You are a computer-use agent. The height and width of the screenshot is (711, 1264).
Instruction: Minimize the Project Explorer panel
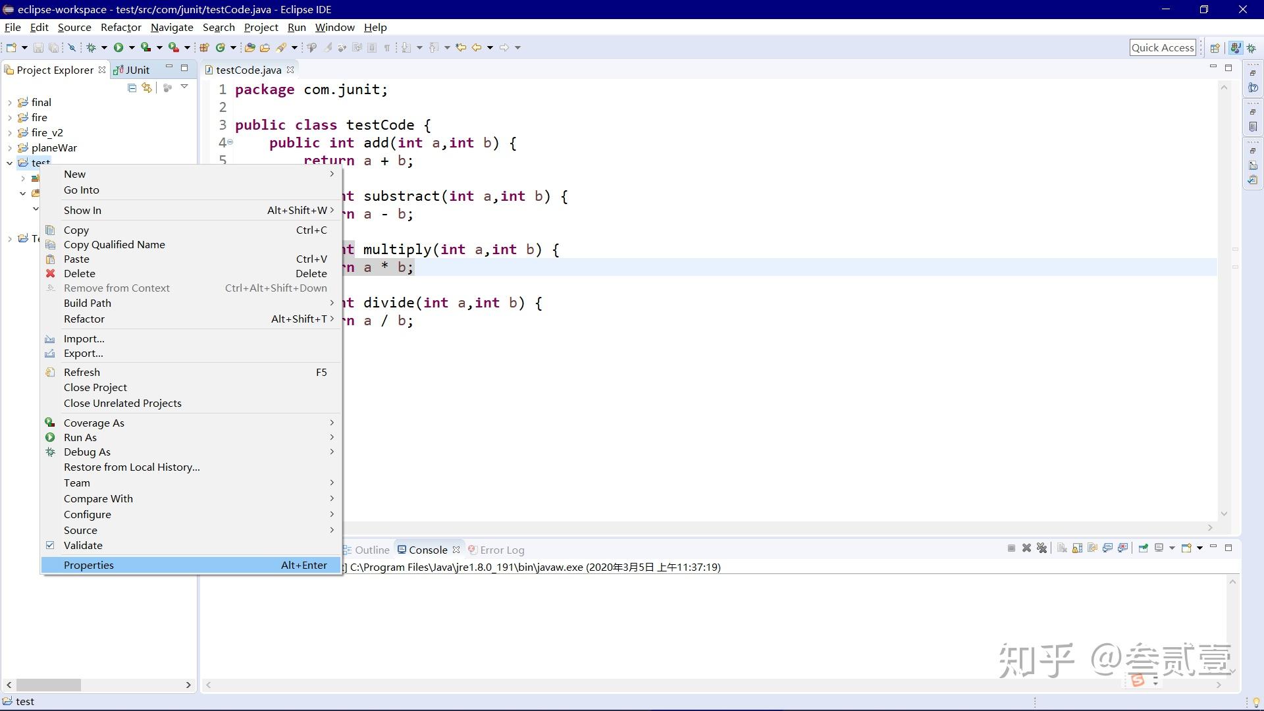(x=169, y=67)
